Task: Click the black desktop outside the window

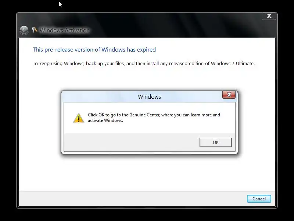Action: [x=147, y=215]
